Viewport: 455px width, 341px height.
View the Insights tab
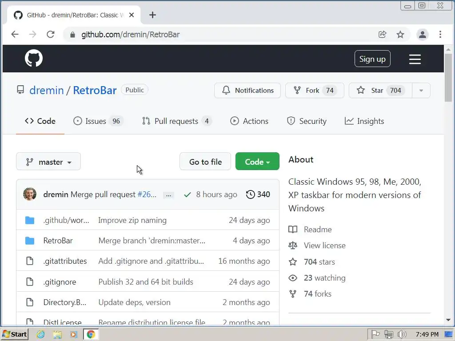(364, 121)
